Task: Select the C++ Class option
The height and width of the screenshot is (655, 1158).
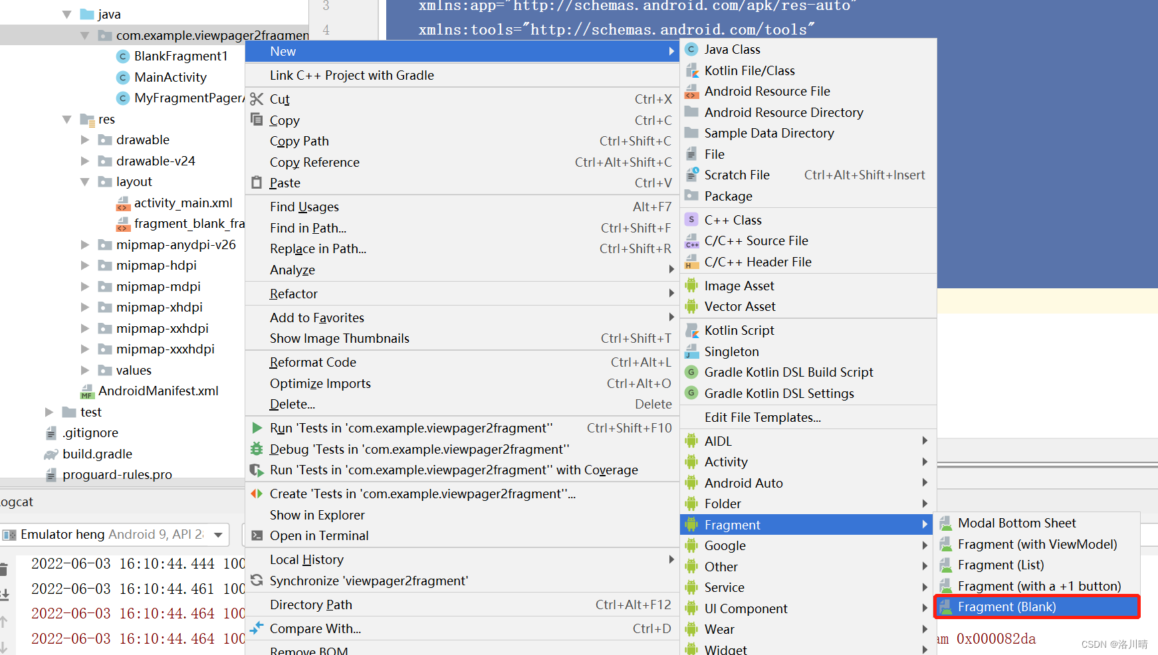Action: [733, 219]
